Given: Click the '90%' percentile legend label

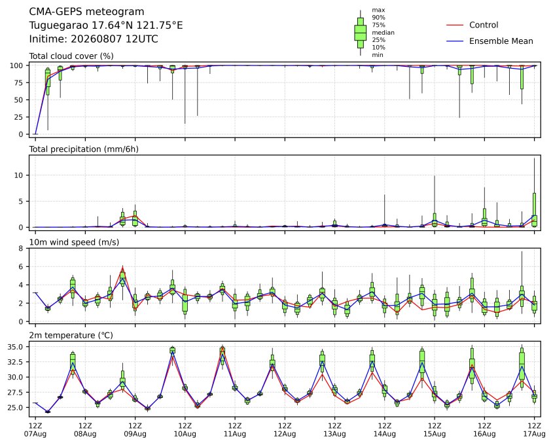Looking at the screenshot, I should pyautogui.click(x=378, y=18).
